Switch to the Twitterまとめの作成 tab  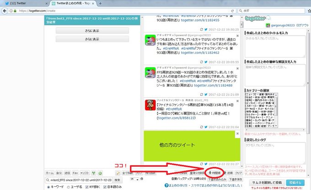pyautogui.click(x=72, y=3)
